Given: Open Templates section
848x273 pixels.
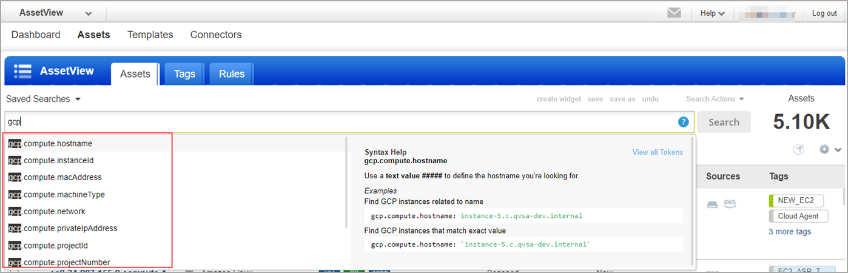Looking at the screenshot, I should coord(150,35).
